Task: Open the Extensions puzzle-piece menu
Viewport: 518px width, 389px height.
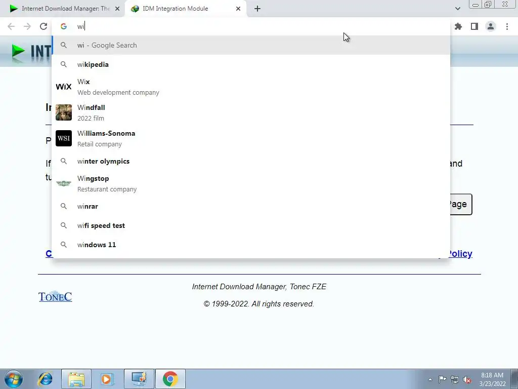Action: point(458,26)
